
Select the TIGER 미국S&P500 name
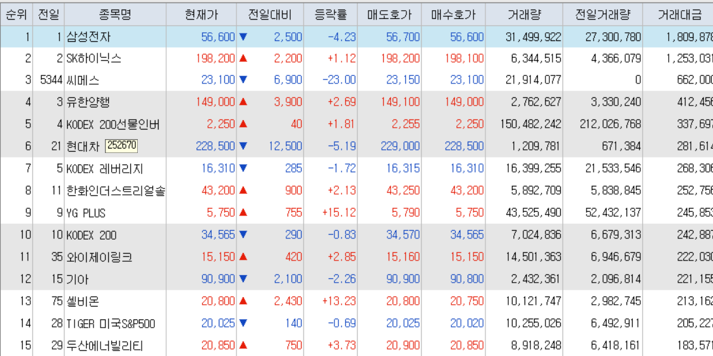(x=111, y=324)
